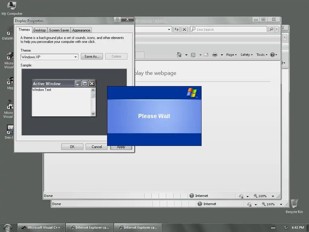Screen dimensions: 309x232
Task: Expand the Print button dropdown arrow
Action: click(222, 55)
